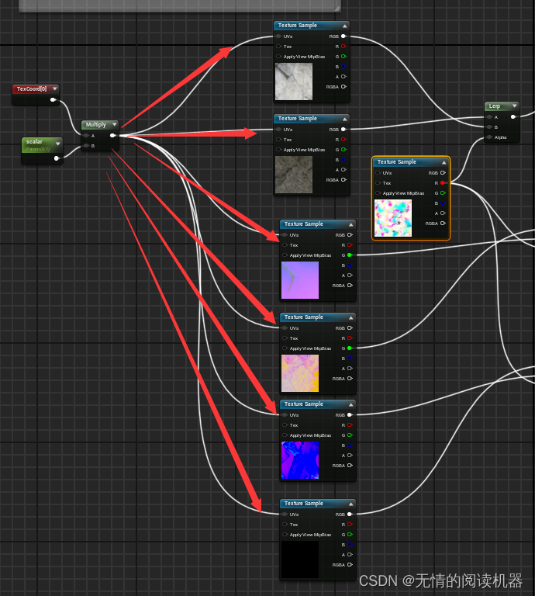Click input pin B on Lerp node
535x596 pixels.
(489, 127)
